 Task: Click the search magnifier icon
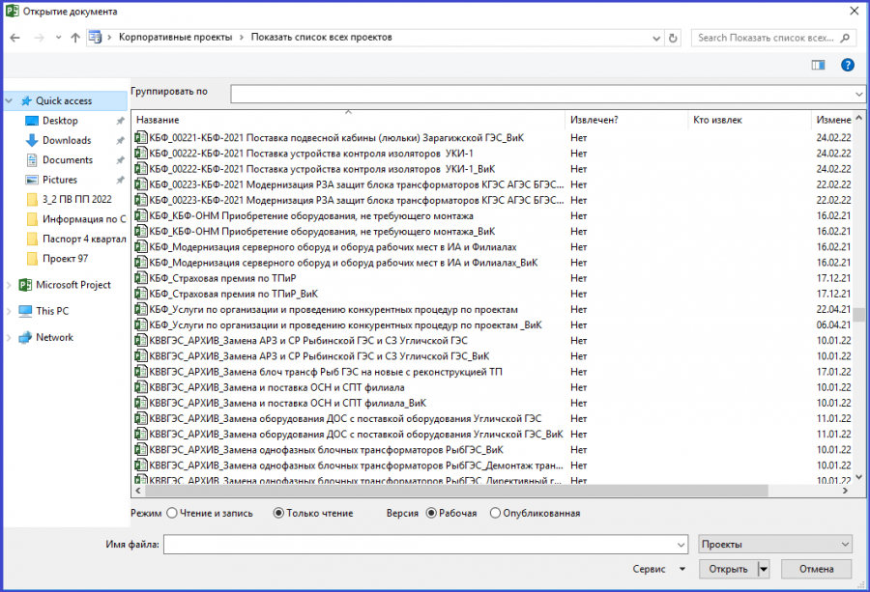point(845,38)
